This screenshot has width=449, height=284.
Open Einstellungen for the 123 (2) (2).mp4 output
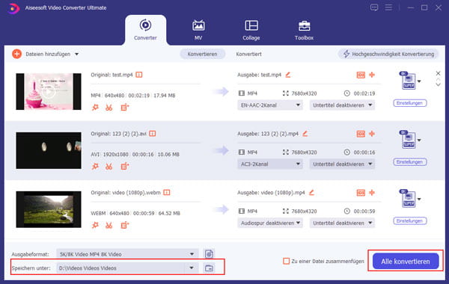coord(410,162)
